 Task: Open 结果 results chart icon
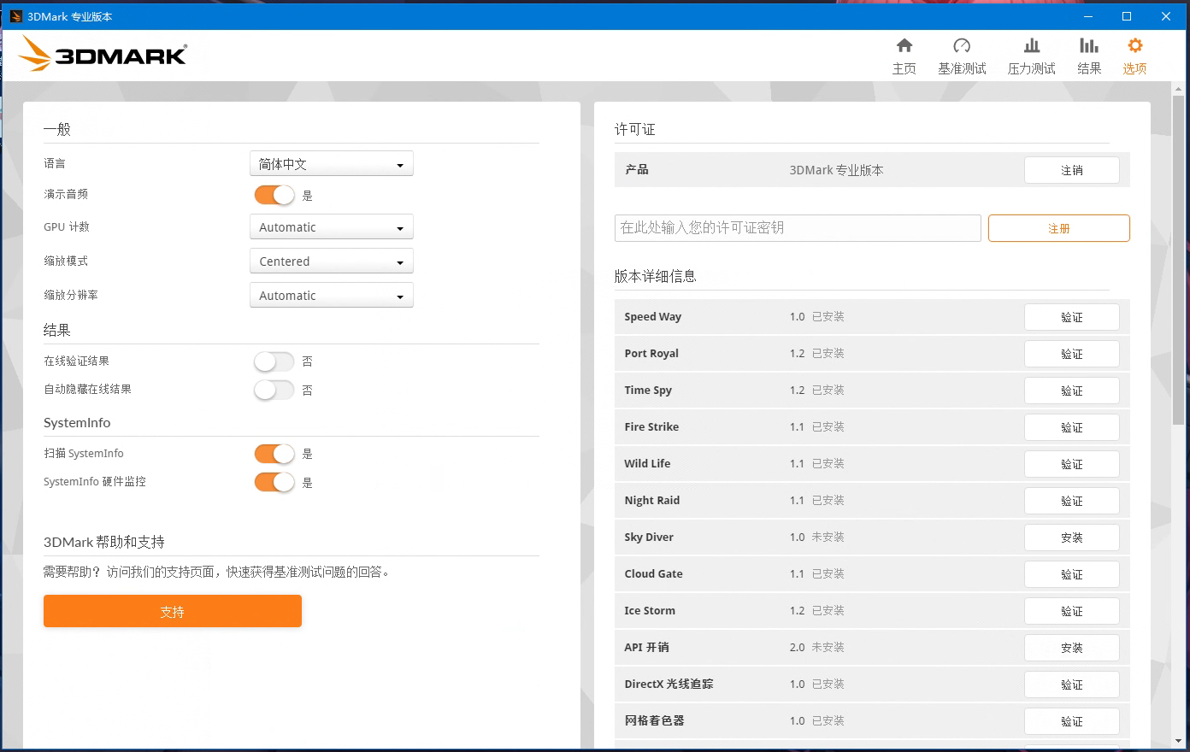pyautogui.click(x=1088, y=46)
